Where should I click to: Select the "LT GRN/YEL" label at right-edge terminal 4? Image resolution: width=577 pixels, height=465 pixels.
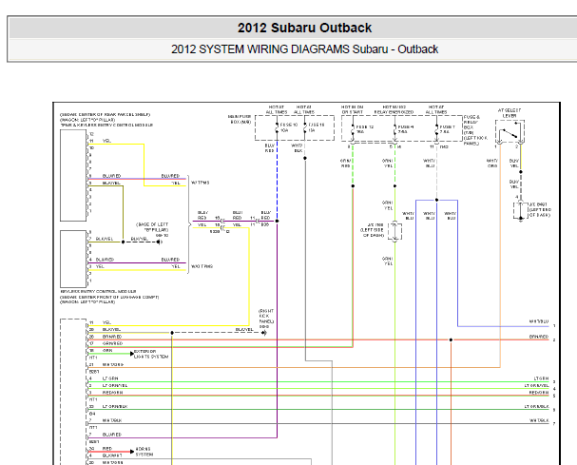tap(536, 385)
